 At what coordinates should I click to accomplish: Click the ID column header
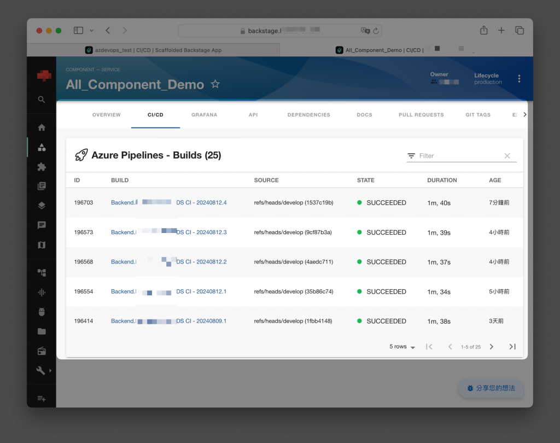(x=77, y=180)
